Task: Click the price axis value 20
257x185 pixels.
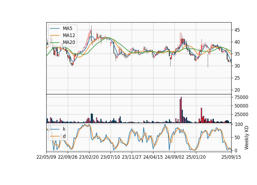Action: pos(237,90)
